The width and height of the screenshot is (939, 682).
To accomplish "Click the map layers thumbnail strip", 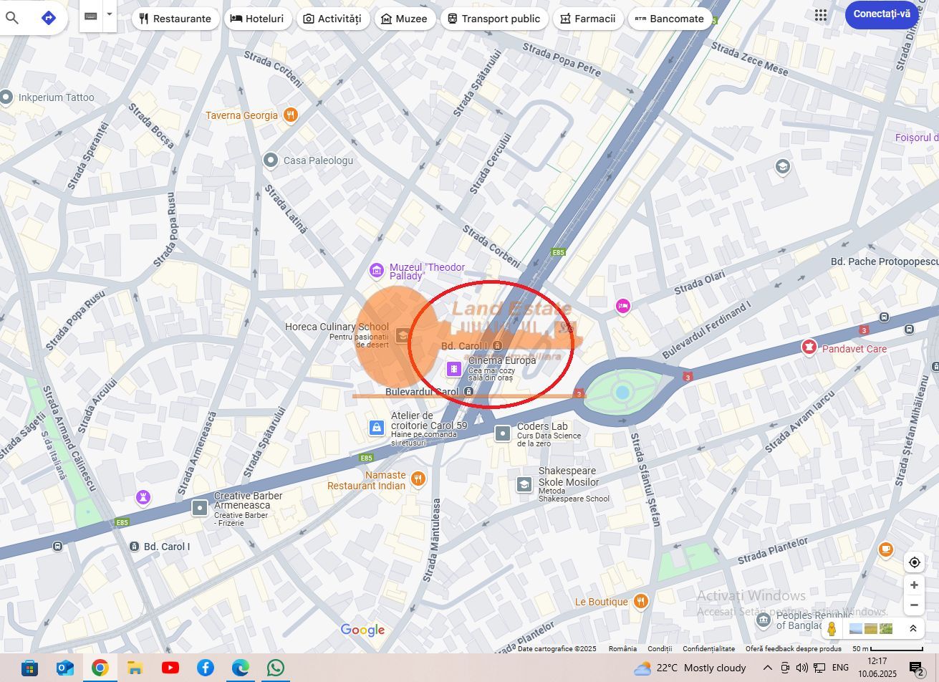I will (870, 629).
